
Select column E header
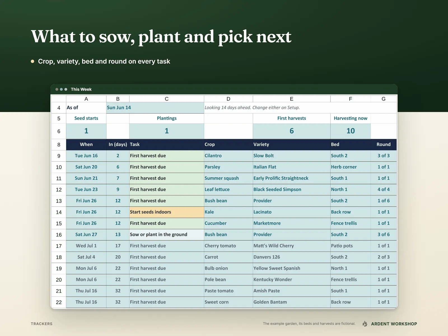tap(291, 99)
